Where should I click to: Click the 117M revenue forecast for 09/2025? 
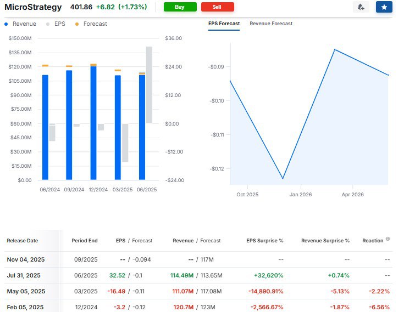(x=207, y=259)
